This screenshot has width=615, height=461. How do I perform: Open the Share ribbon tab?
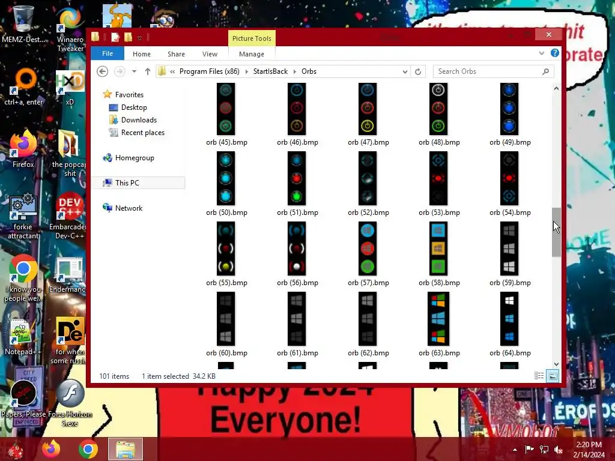pos(176,54)
